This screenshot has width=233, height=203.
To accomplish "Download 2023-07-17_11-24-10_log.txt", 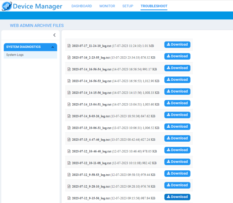I will click(177, 44).
